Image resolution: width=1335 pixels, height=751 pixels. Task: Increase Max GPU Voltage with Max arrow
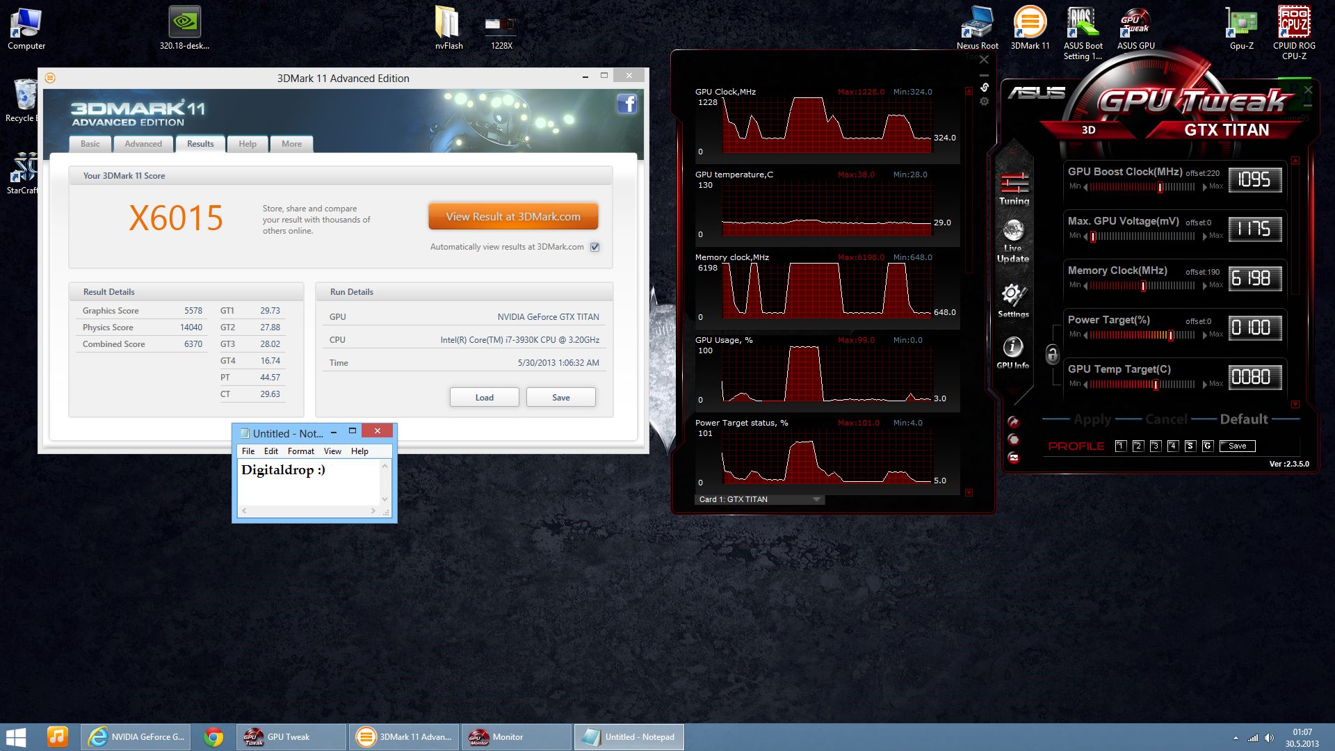click(x=1205, y=236)
